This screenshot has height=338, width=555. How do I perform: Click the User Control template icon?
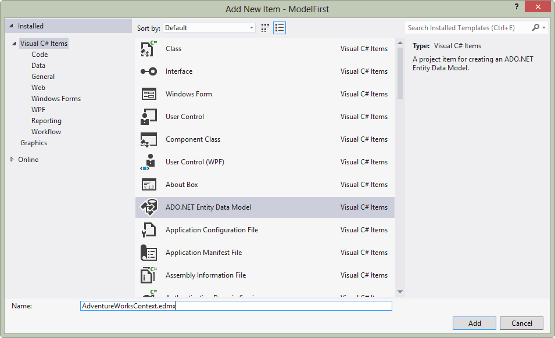[x=149, y=117]
